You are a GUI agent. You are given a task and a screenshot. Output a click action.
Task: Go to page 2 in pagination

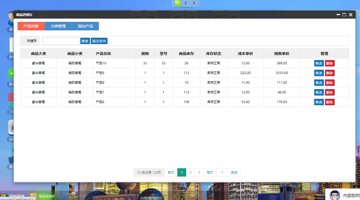point(191,173)
